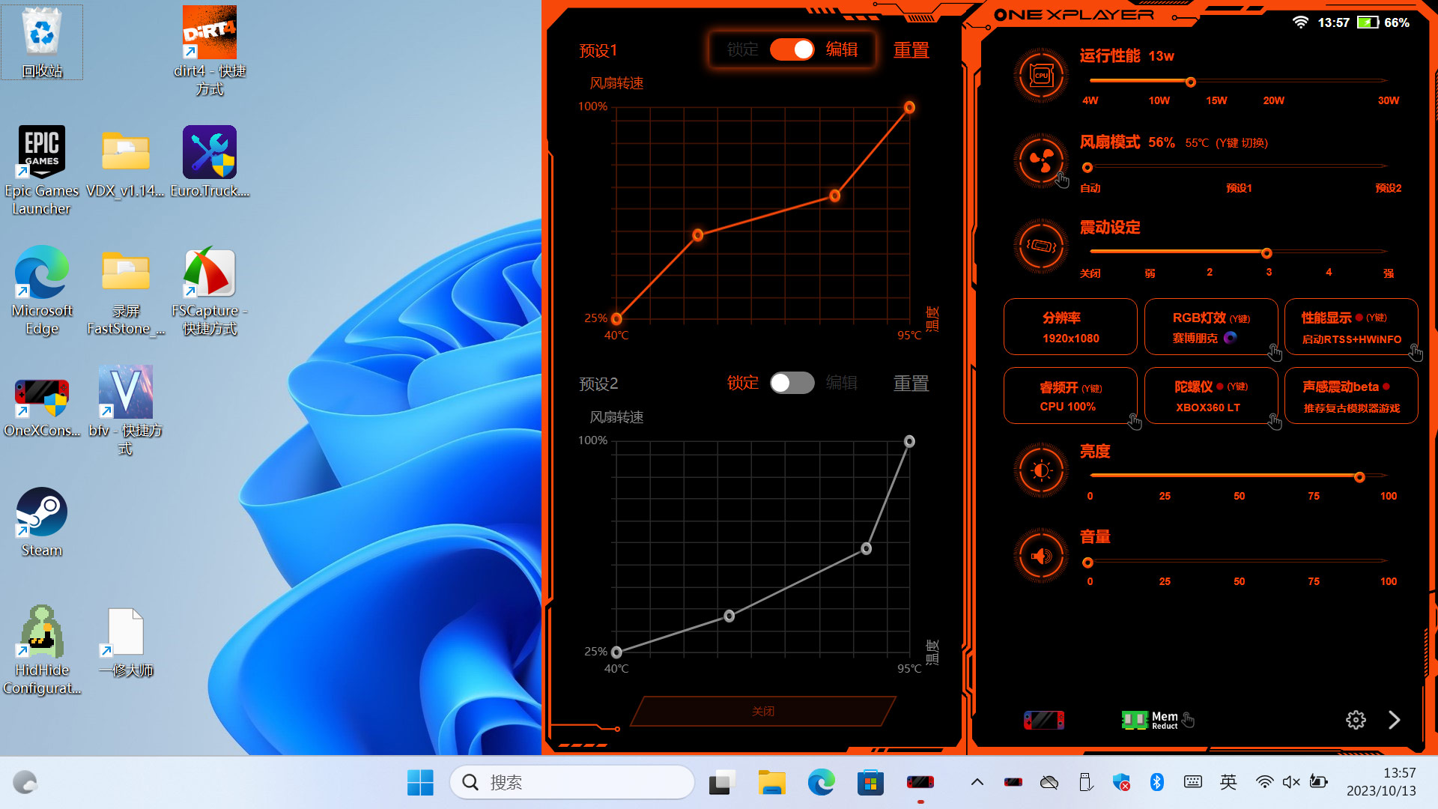
Task: Click the taskbar 搜索 search box
Action: [x=572, y=782]
